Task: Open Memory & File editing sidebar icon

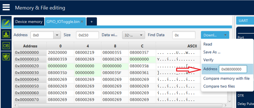Action: point(6,23)
